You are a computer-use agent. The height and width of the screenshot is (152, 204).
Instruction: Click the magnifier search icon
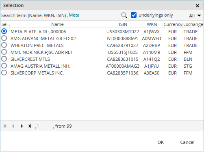pyautogui.click(x=124, y=15)
